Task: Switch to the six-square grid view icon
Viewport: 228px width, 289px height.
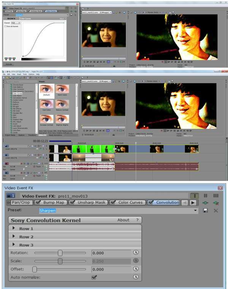Action: pyautogui.click(x=216, y=195)
